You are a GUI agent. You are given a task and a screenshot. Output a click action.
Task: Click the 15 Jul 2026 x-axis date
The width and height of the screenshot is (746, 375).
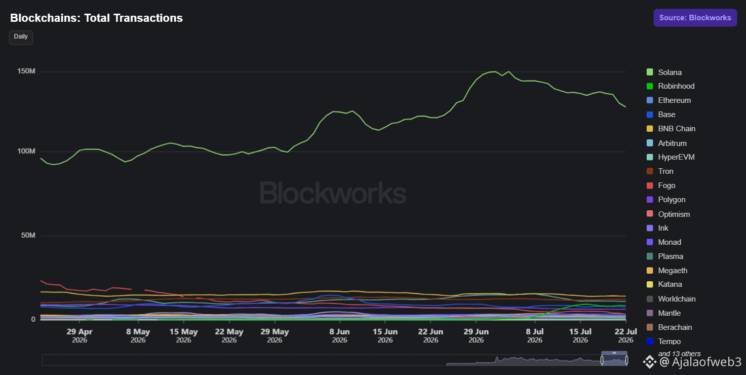(x=580, y=336)
